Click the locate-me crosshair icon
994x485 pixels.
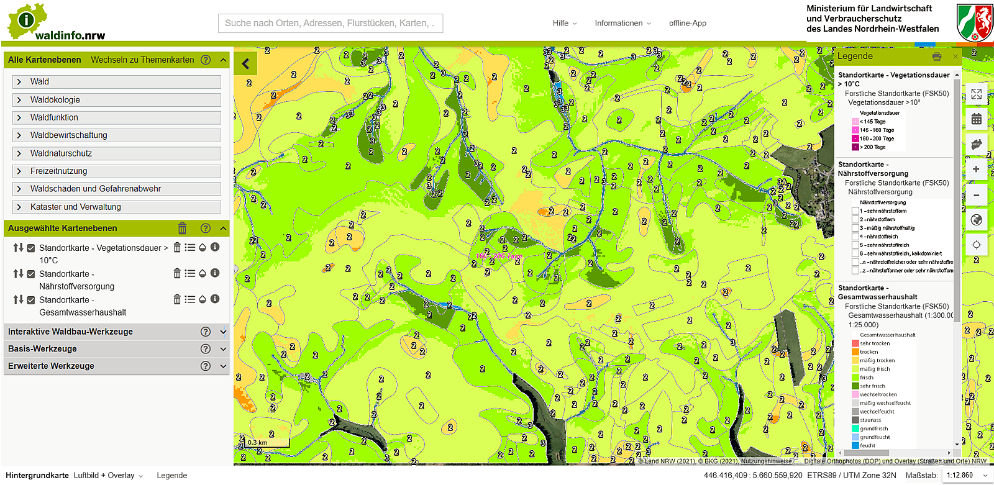pos(976,245)
